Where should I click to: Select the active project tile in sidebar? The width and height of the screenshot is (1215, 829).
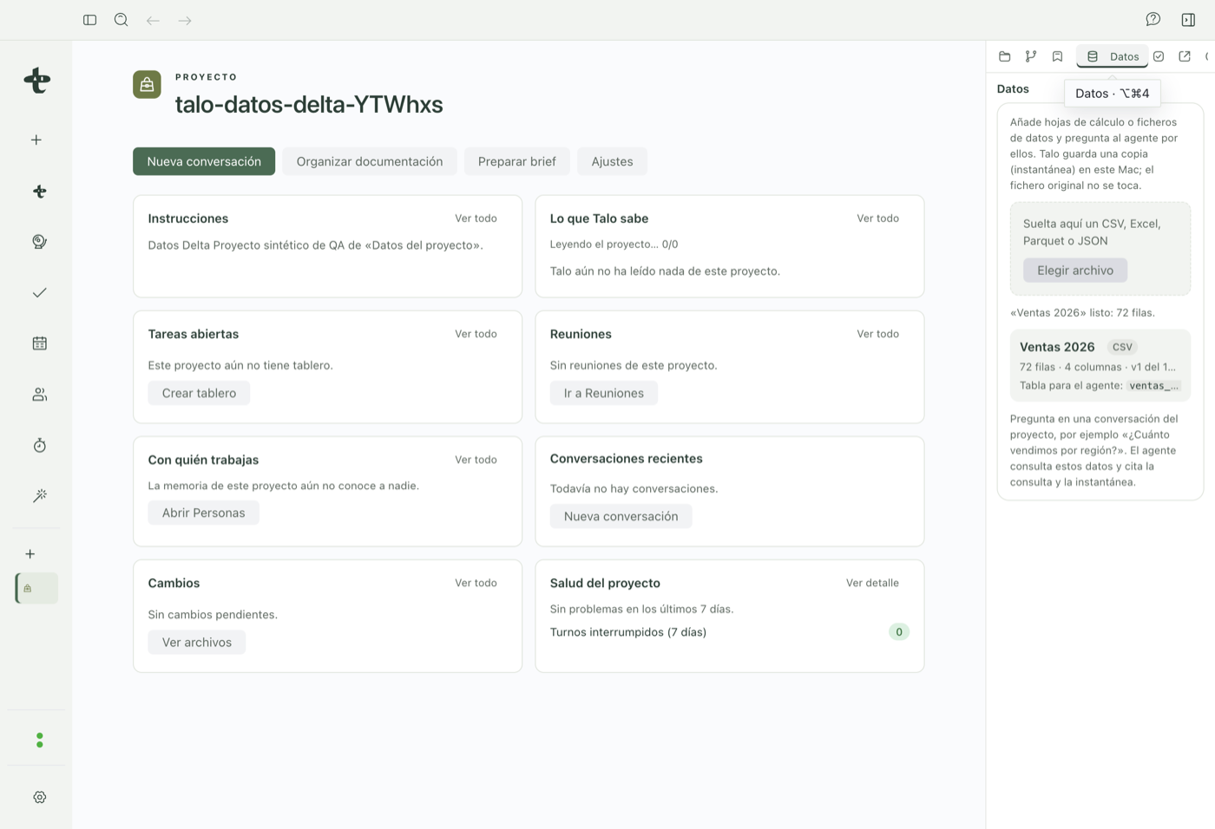(36, 588)
